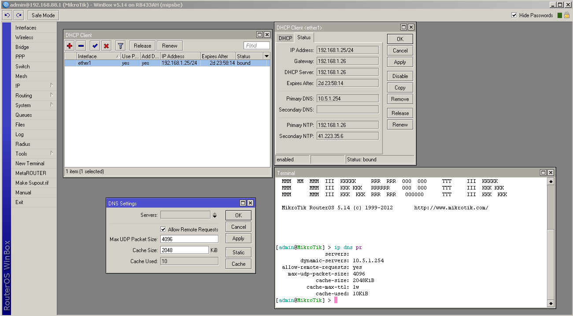Click Release in DHCP Client list toolbar
The image size is (573, 316).
click(143, 46)
